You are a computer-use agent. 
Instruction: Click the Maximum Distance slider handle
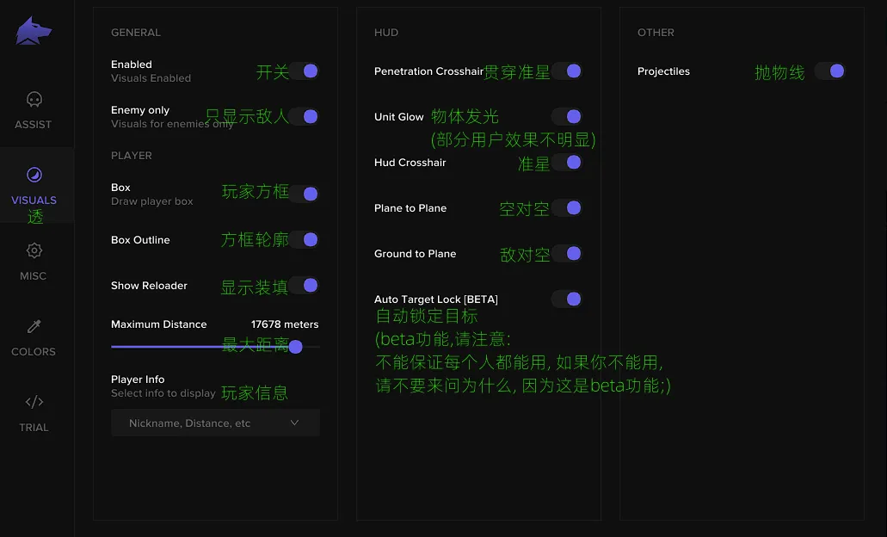(x=295, y=346)
